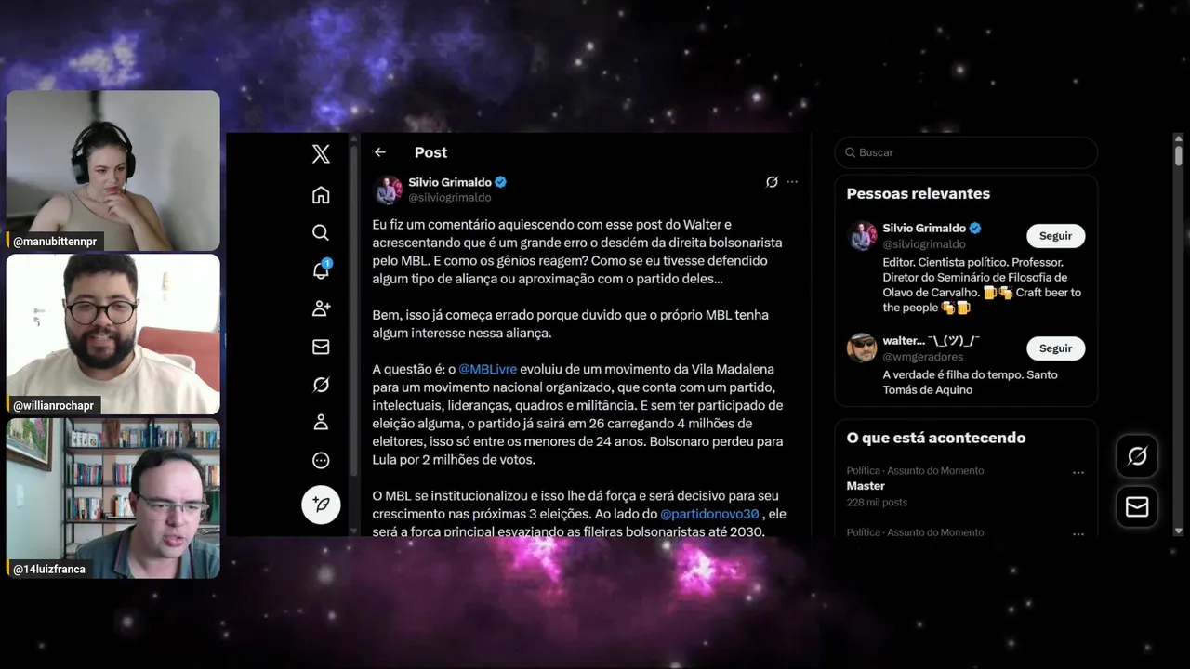The height and width of the screenshot is (669, 1190).
Task: Open the Grok icon in the sidebar
Action: tap(321, 385)
